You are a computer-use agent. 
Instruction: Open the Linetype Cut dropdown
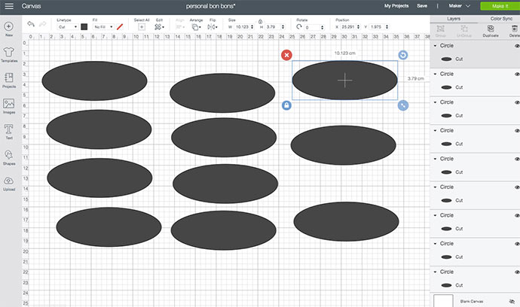point(68,27)
